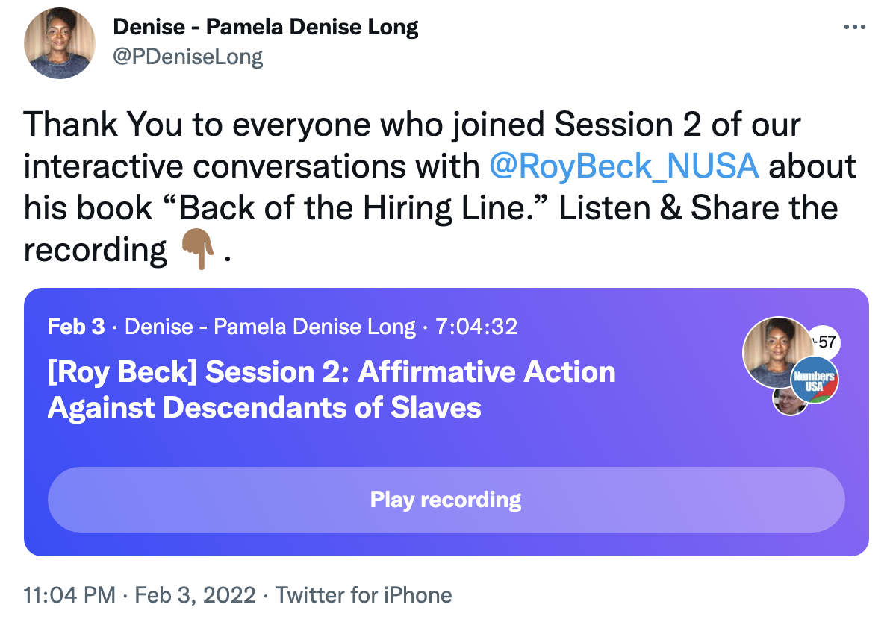
Task: Open the Space title about Affirmative Action
Action: pos(332,389)
